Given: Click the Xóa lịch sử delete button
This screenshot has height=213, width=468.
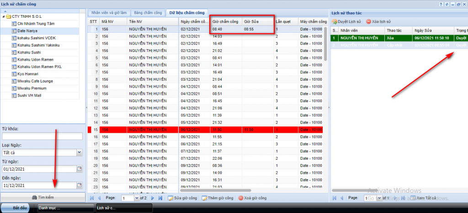Looking at the screenshot, I should click(x=378, y=22).
